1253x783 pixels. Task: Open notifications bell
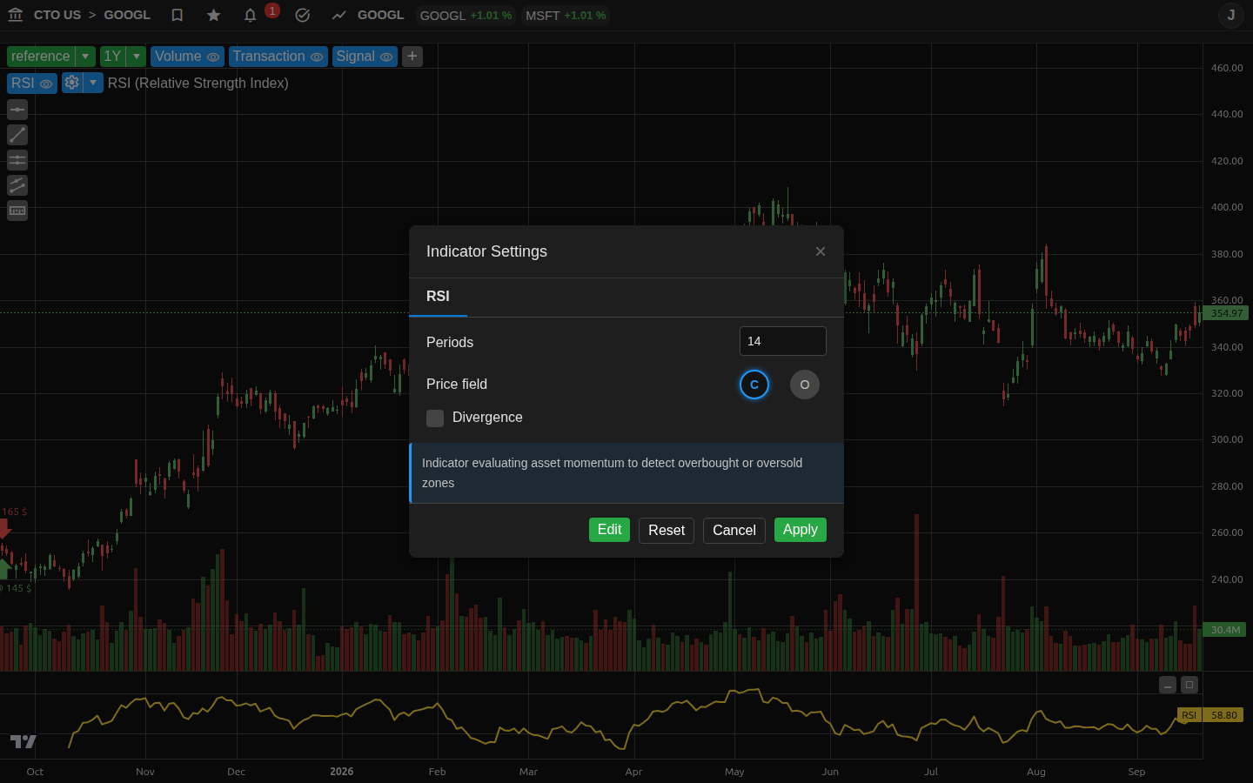coord(251,15)
